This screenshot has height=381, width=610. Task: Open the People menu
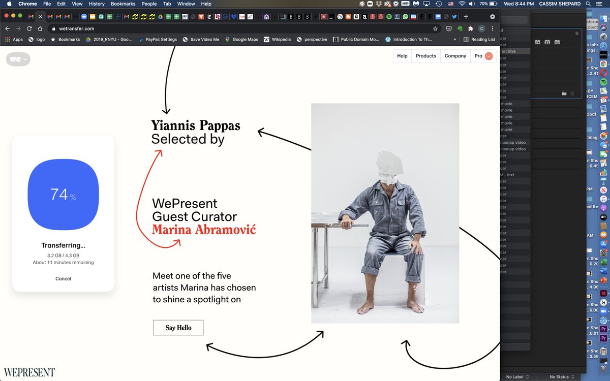149,4
